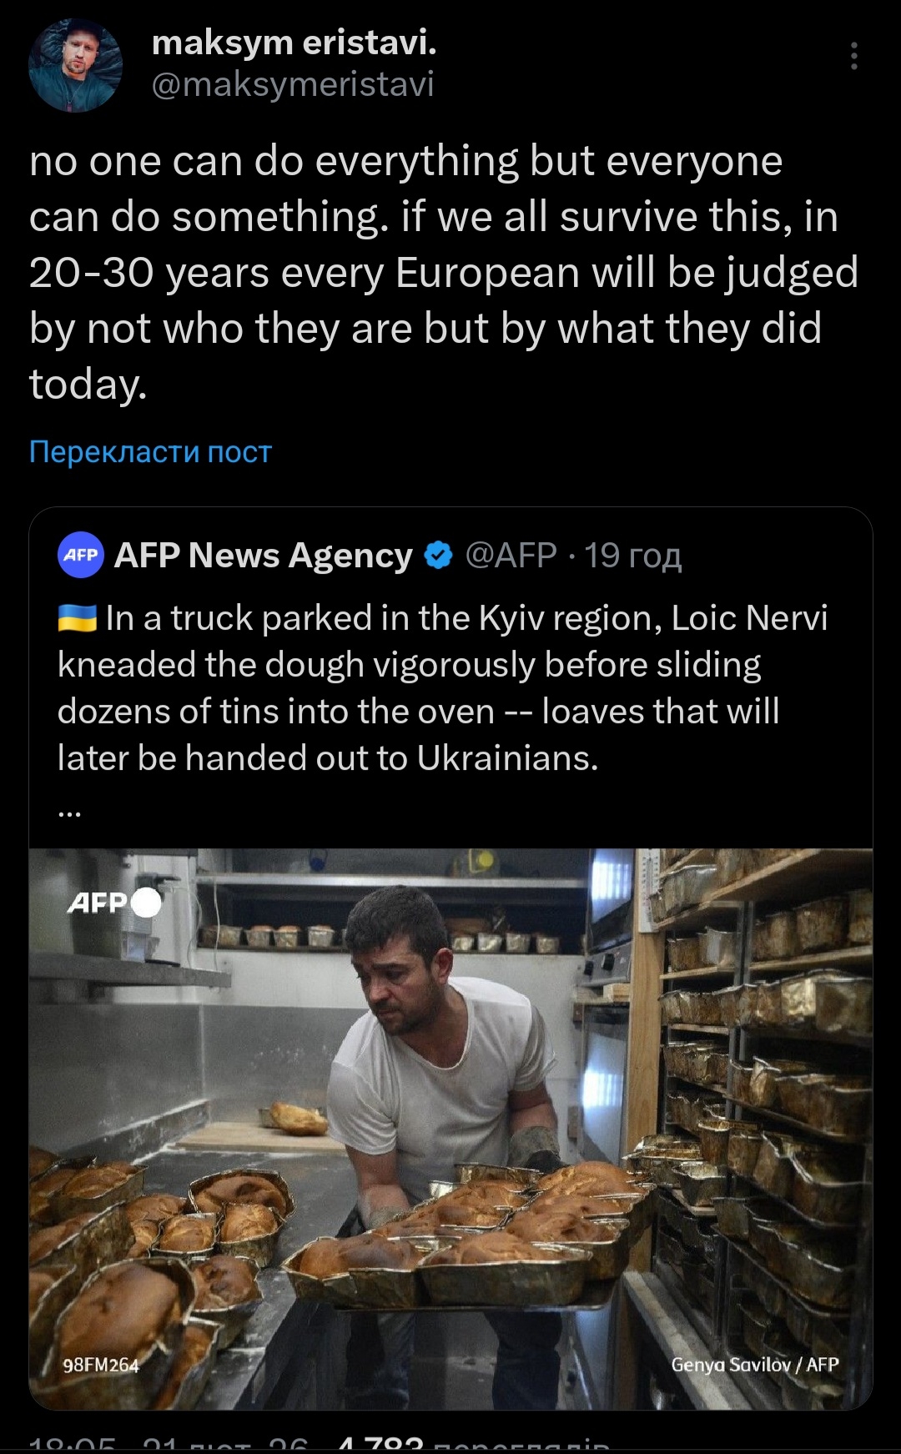The height and width of the screenshot is (1454, 901).
Task: Open the baker photo in the quoted post
Action: [450, 1126]
